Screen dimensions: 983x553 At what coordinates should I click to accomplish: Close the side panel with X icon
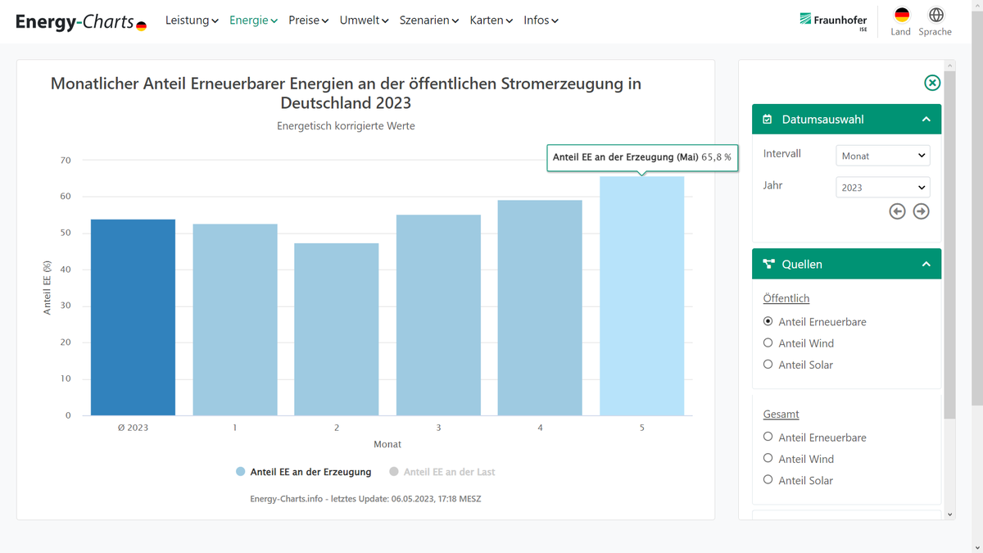point(932,83)
